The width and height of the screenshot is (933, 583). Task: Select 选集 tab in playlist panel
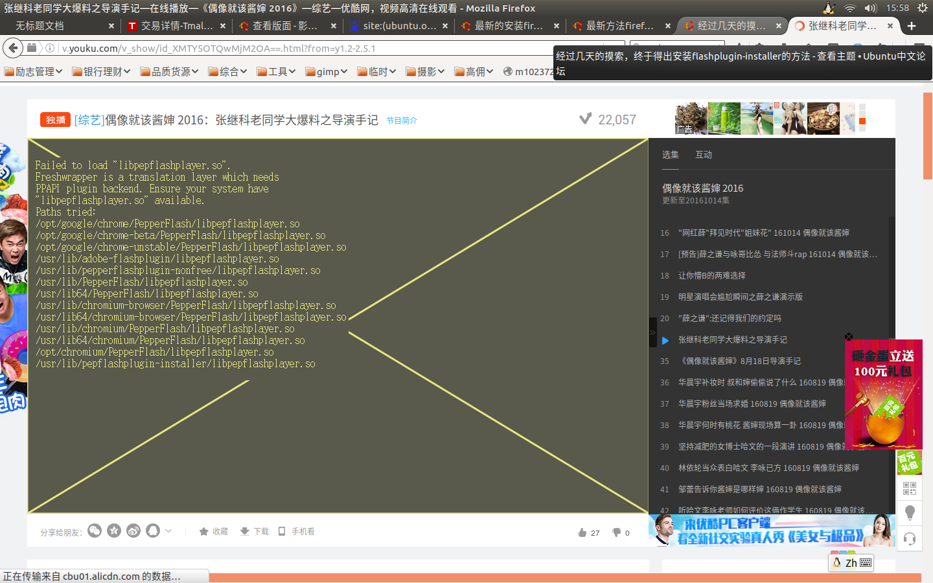click(671, 155)
